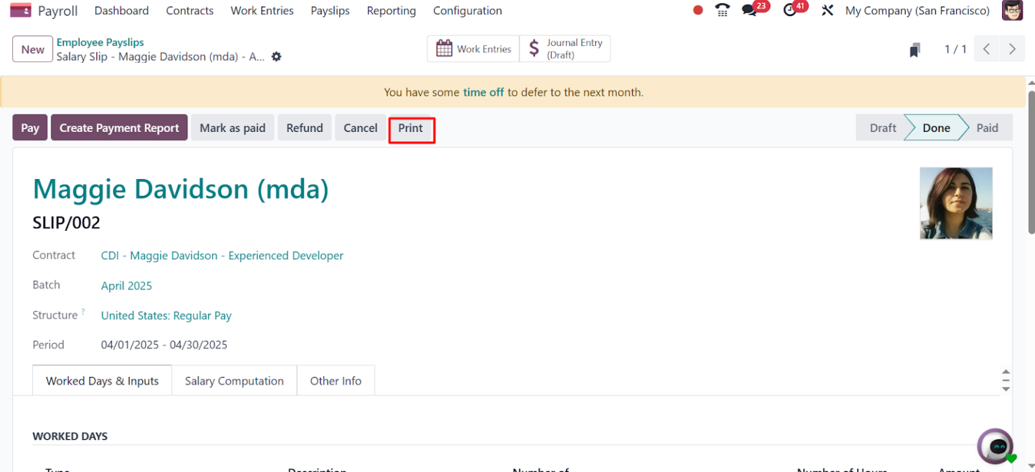
Task: Toggle the bookmark icon next to the record pager
Action: [x=914, y=49]
